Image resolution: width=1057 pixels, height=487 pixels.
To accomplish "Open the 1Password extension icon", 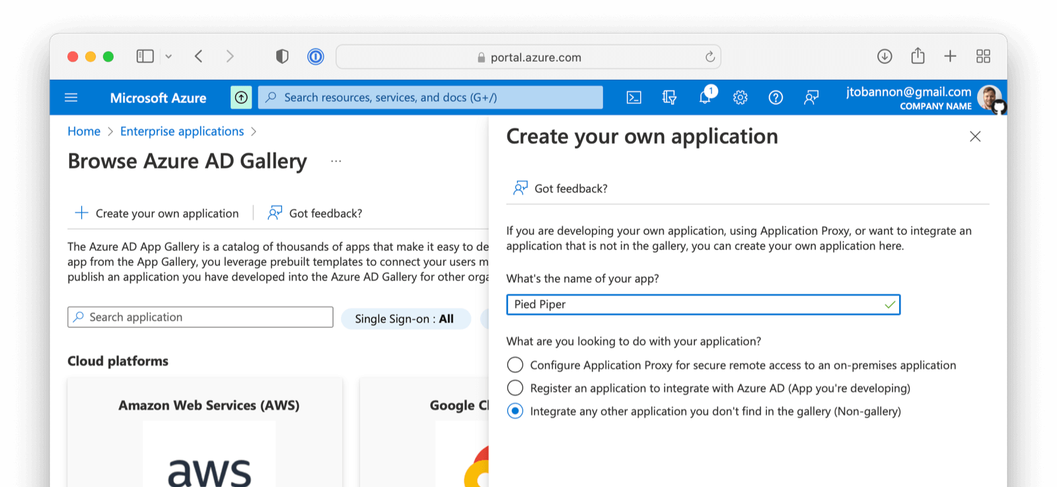I will pyautogui.click(x=316, y=57).
